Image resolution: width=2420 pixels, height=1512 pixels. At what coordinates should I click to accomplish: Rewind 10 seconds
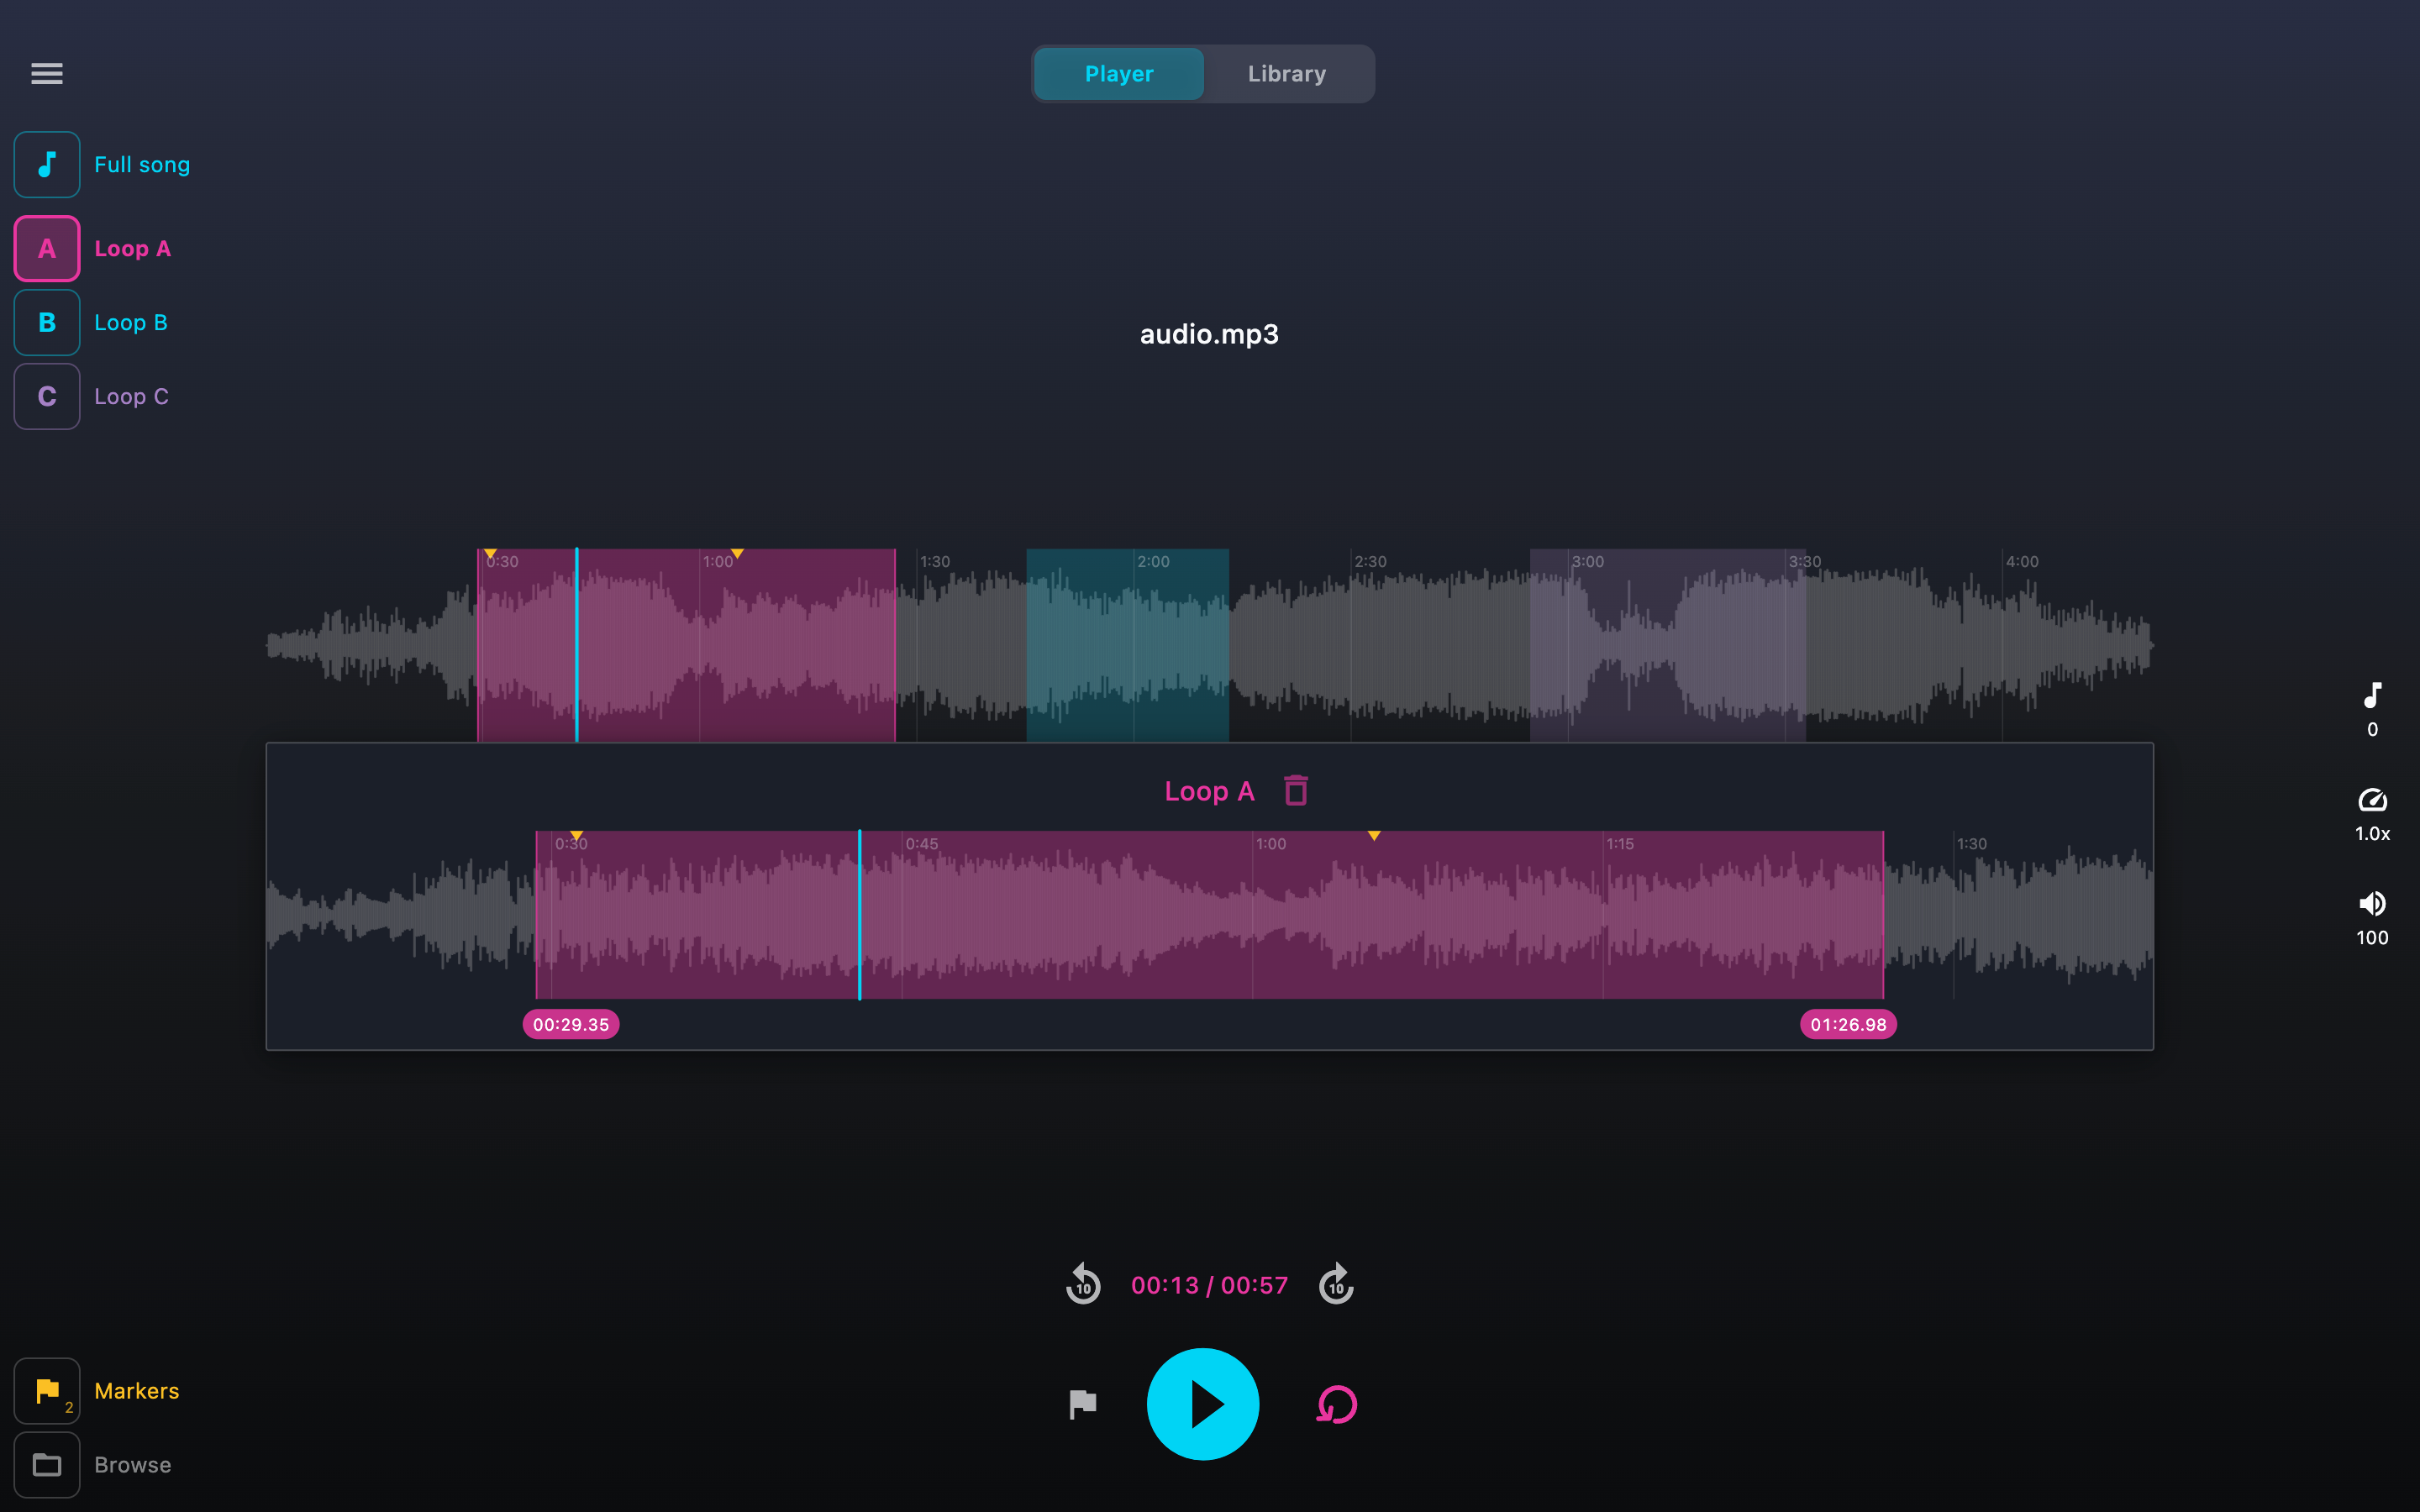click(1083, 1285)
